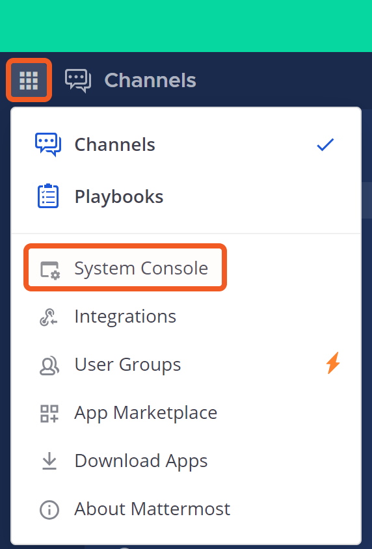
Task: Click the blue checkmark beside Channels
Action: (325, 144)
